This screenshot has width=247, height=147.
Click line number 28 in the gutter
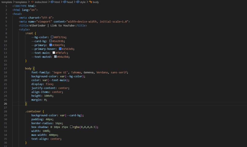click(x=6, y=111)
